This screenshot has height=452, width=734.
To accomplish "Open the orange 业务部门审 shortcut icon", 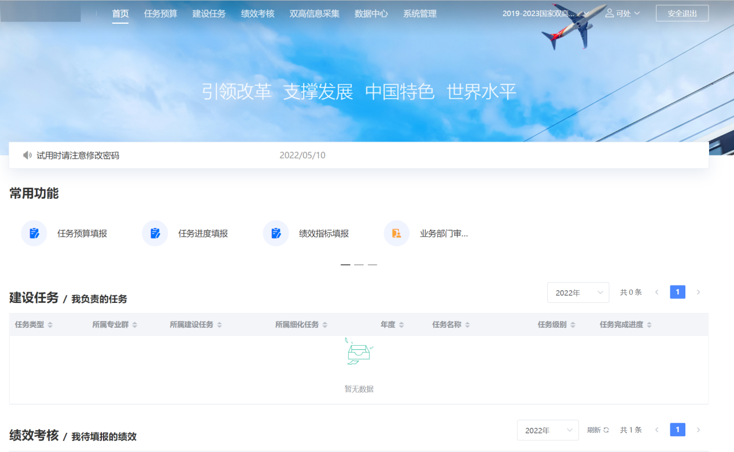I will point(396,234).
